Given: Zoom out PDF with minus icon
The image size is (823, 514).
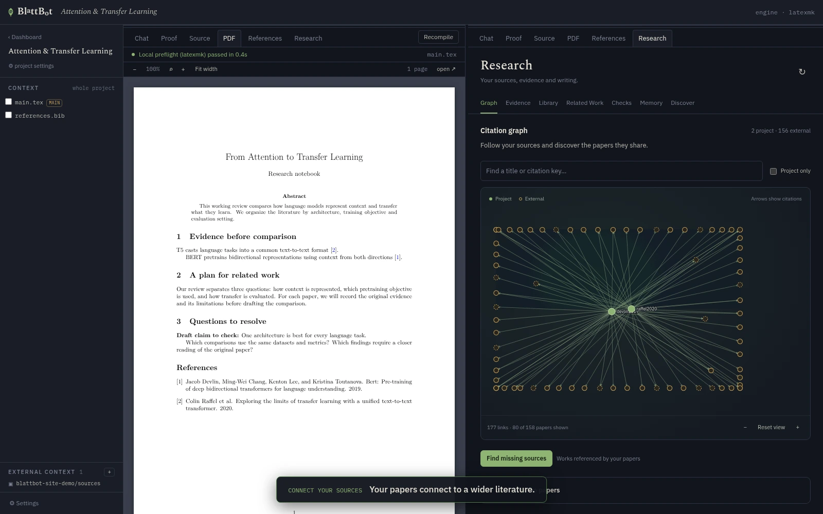Looking at the screenshot, I should coord(135,69).
